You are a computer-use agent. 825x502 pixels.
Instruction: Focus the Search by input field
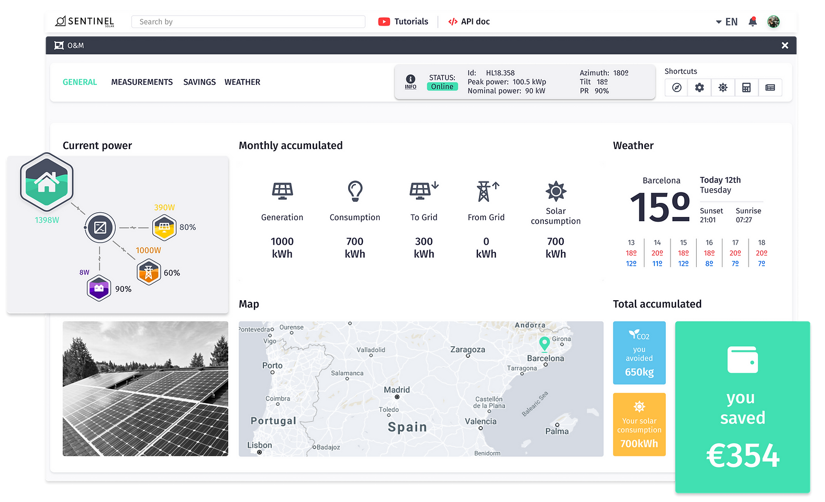tap(248, 21)
